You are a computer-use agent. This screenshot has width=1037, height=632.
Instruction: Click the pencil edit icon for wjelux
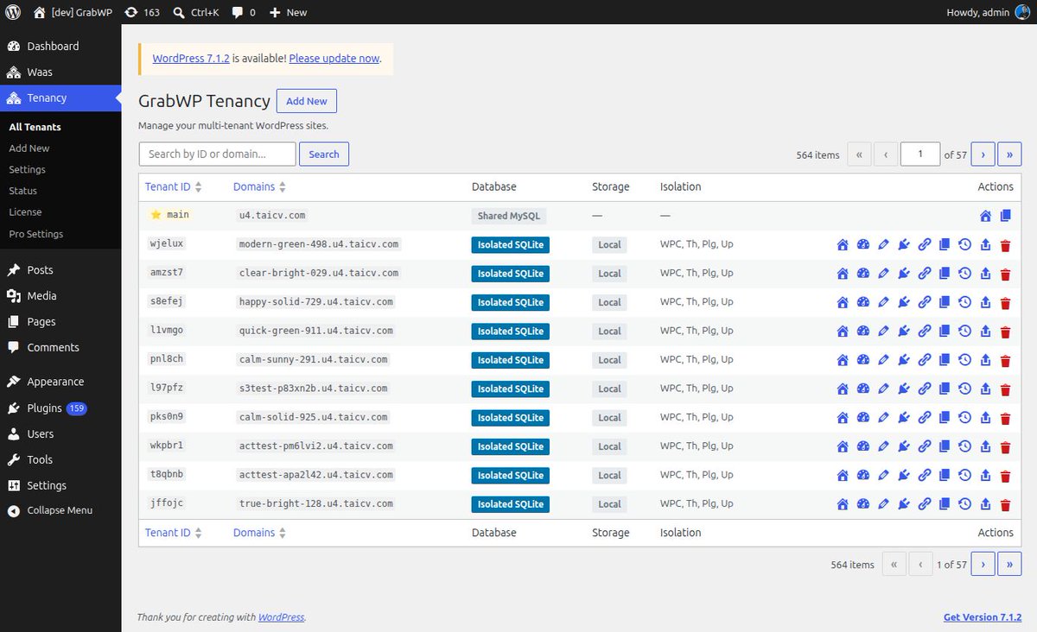[x=883, y=245]
